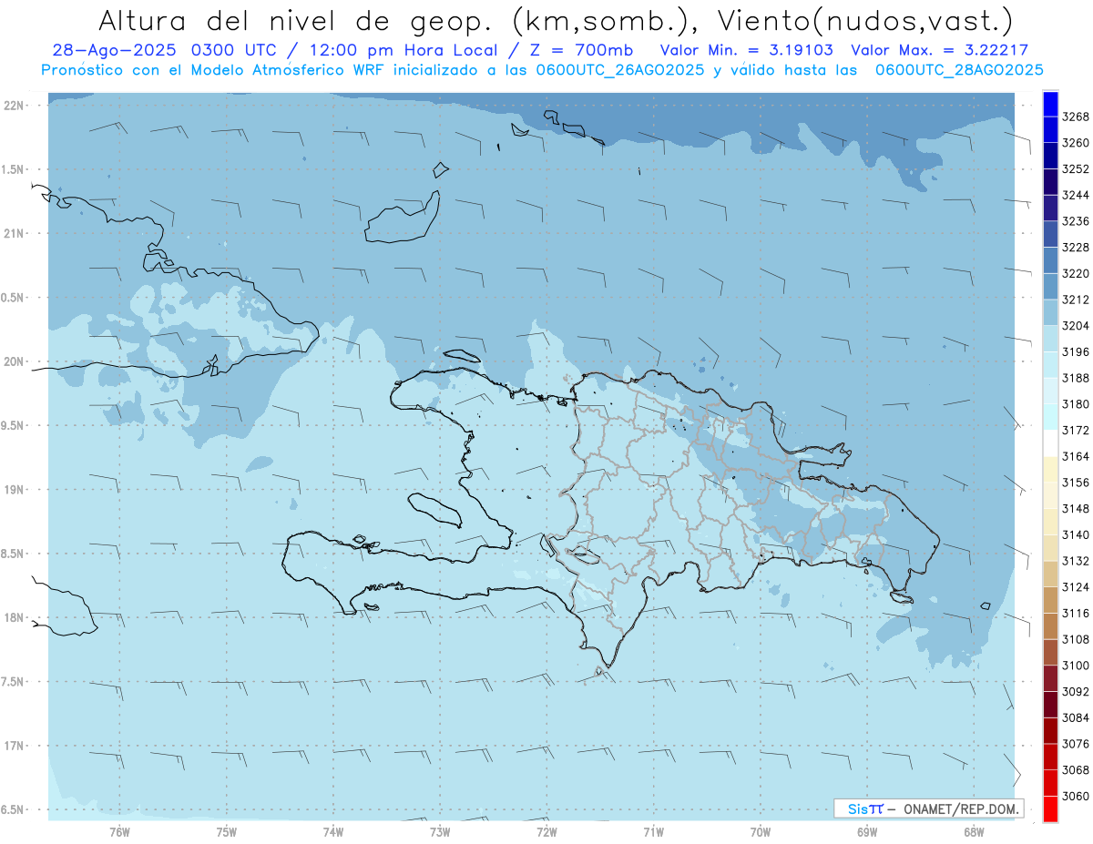Click the map title 'Altura del nivel de geop.'
The image size is (1093, 844).
click(295, 19)
